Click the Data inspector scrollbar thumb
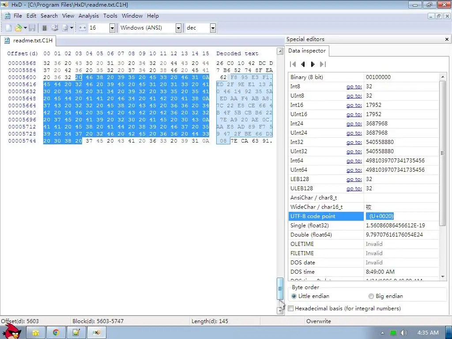Image resolution: width=452 pixels, height=339 pixels. 442,153
